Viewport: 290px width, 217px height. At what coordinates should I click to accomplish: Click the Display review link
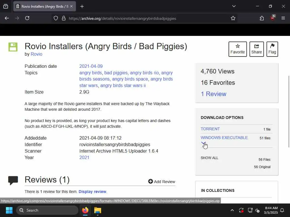(93, 192)
